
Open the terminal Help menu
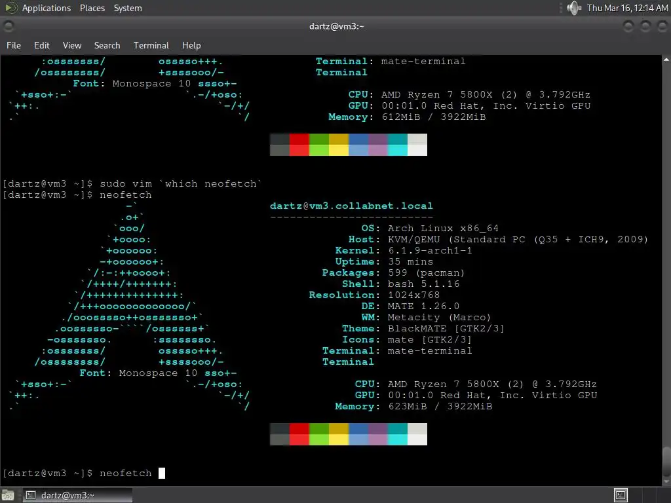(x=191, y=45)
